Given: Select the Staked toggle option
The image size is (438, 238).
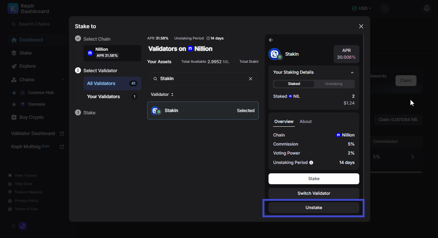Looking at the screenshot, I should tap(294, 84).
